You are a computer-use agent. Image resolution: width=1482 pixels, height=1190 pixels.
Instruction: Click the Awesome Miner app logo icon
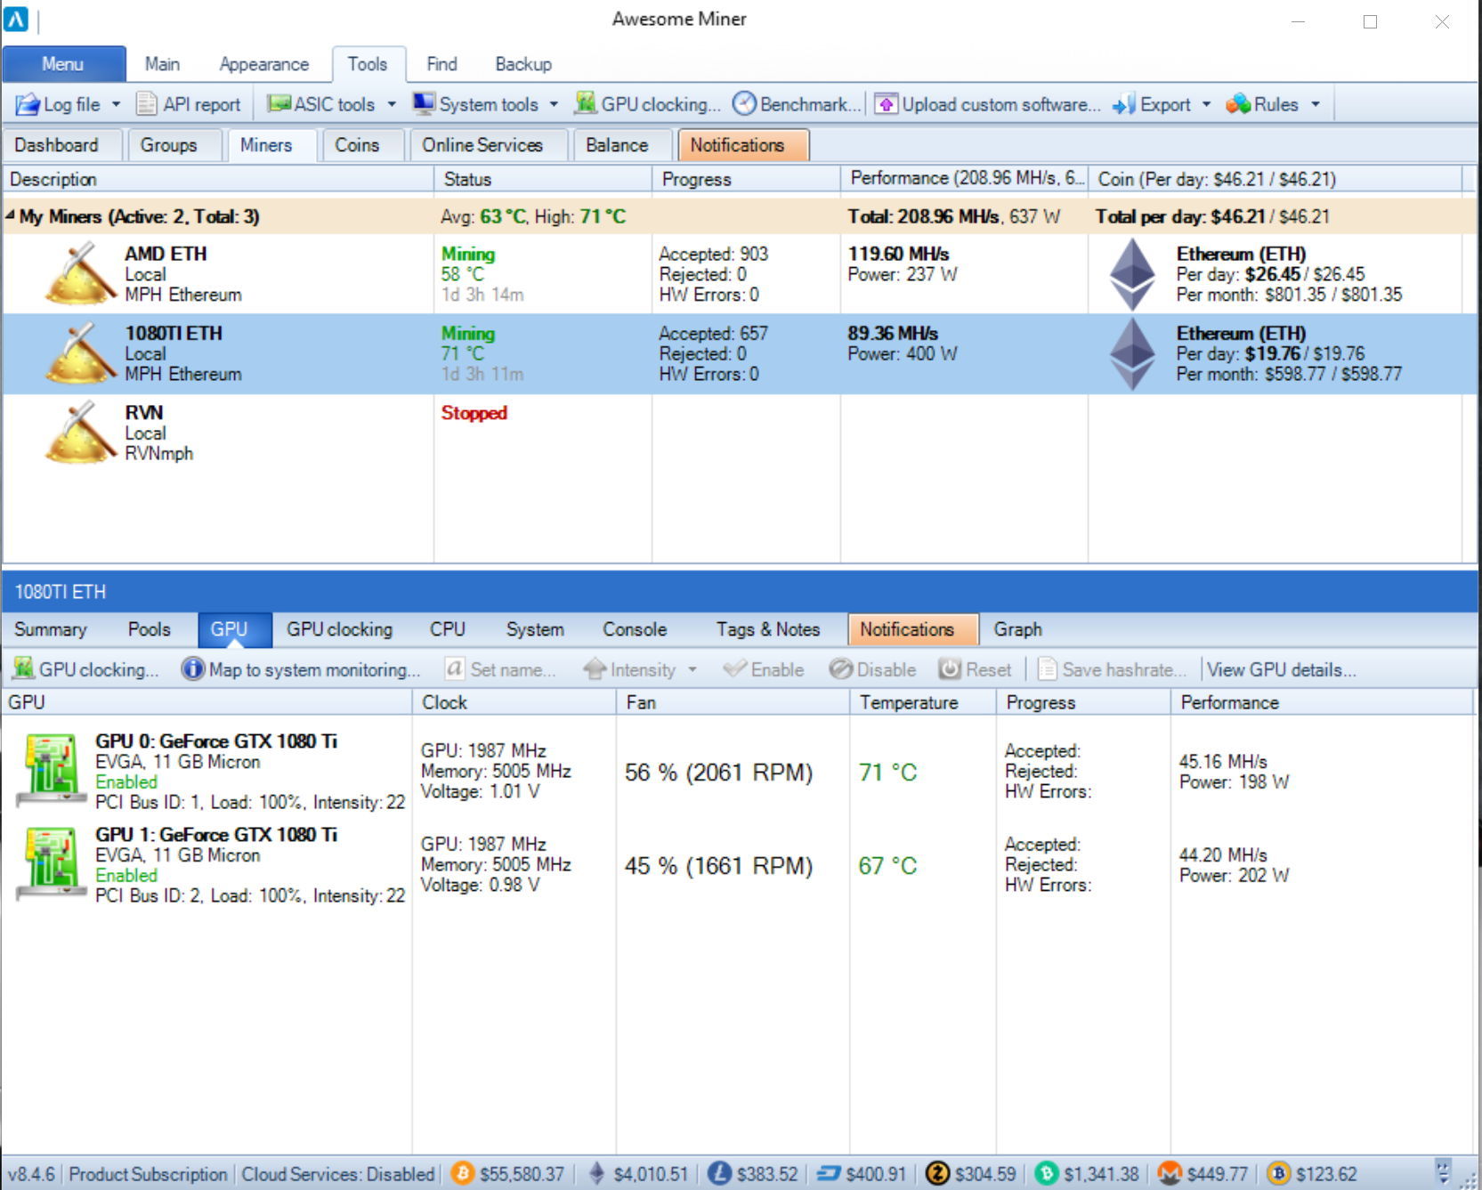pyautogui.click(x=16, y=19)
